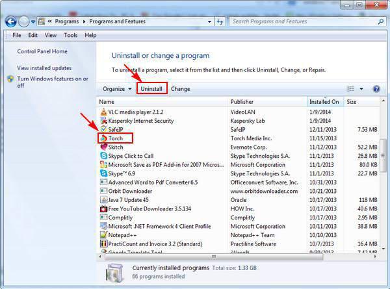The height and width of the screenshot is (289, 390).
Task: Open View installed updates link
Action: coord(44,68)
